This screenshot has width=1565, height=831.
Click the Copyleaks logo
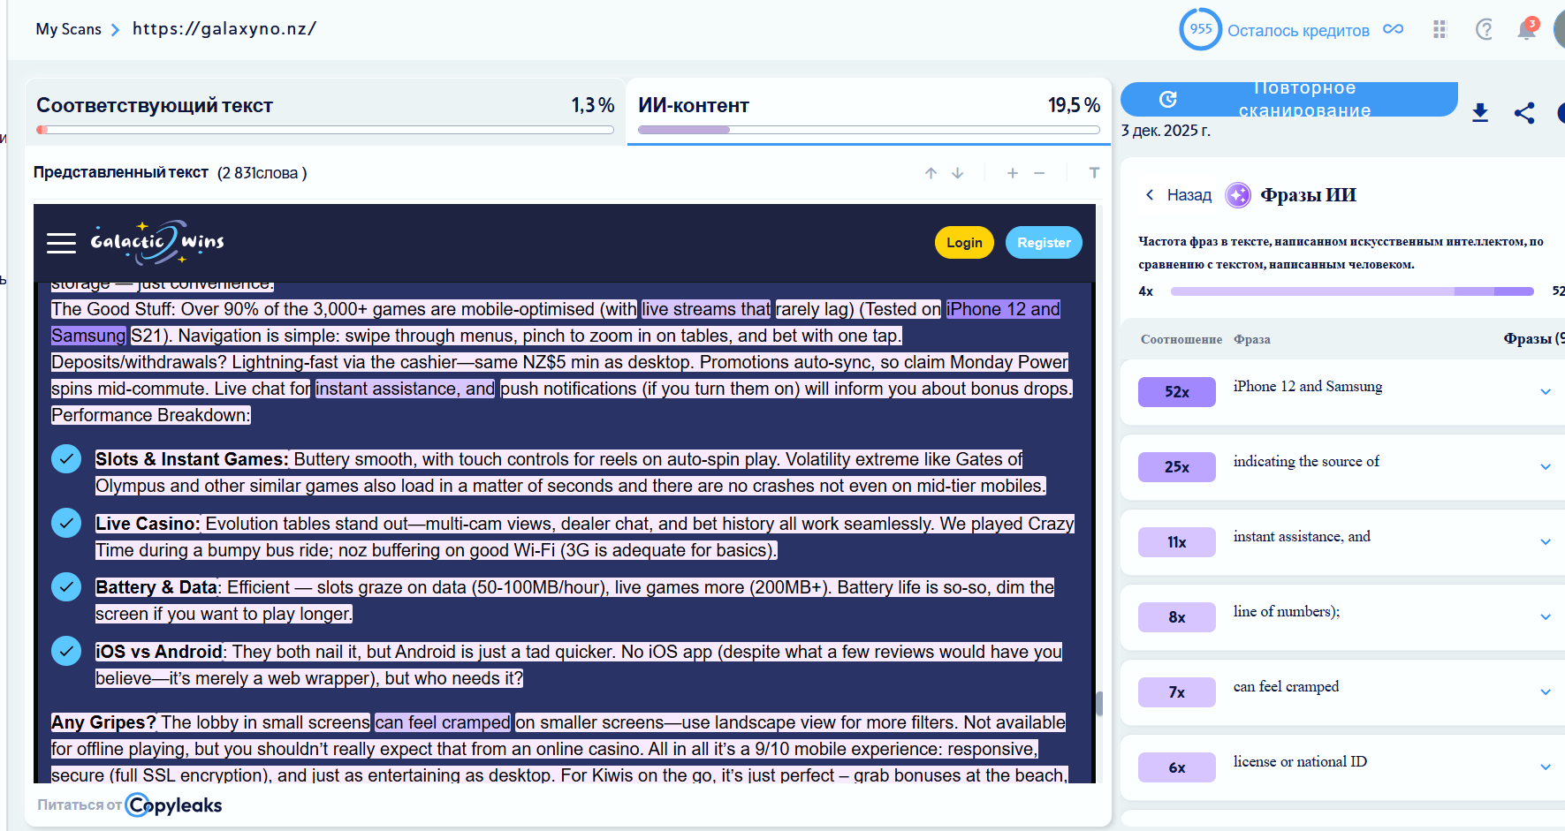(174, 805)
